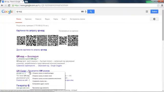Screen dimensions: 164x92
Task: Open QR Coder - Генератор QR кодов result
Action: tap(33, 71)
